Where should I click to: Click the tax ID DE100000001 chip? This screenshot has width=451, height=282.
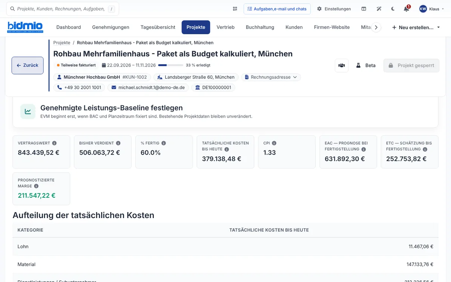(x=213, y=88)
